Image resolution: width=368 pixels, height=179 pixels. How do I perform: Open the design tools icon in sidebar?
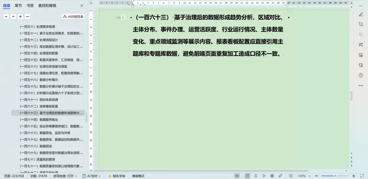click(x=361, y=45)
